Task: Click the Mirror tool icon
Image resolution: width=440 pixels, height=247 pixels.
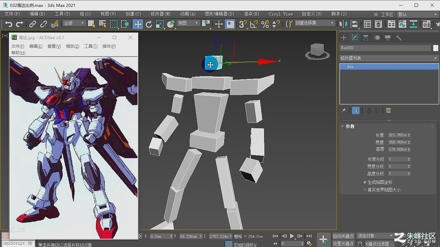Action: [343, 24]
